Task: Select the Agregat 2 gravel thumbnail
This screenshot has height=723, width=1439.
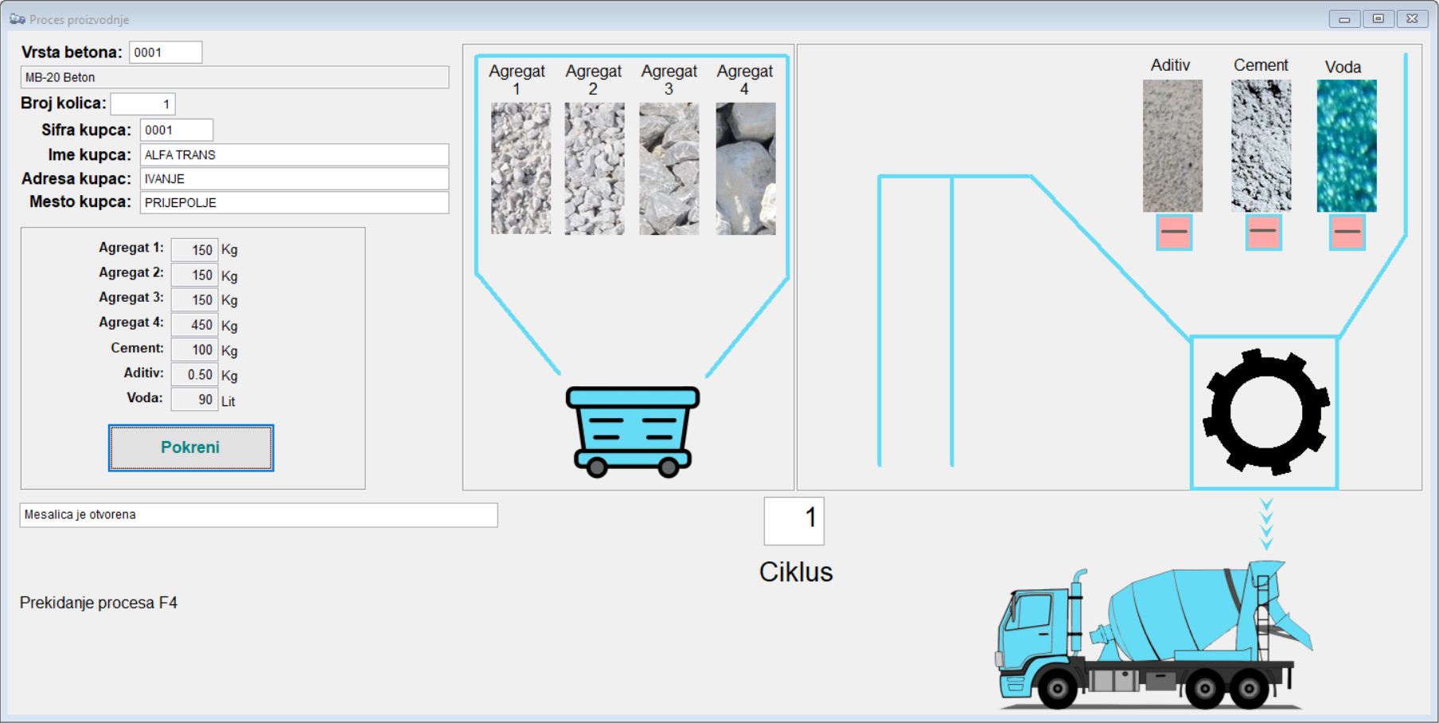Action: (x=594, y=168)
